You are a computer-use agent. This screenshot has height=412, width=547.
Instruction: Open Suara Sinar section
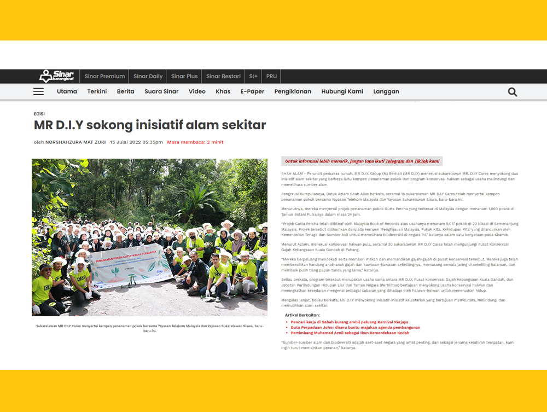coord(161,91)
